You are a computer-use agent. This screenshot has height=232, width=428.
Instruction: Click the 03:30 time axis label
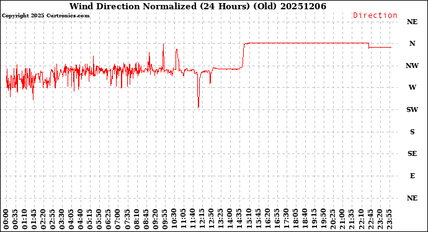[x=62, y=219]
